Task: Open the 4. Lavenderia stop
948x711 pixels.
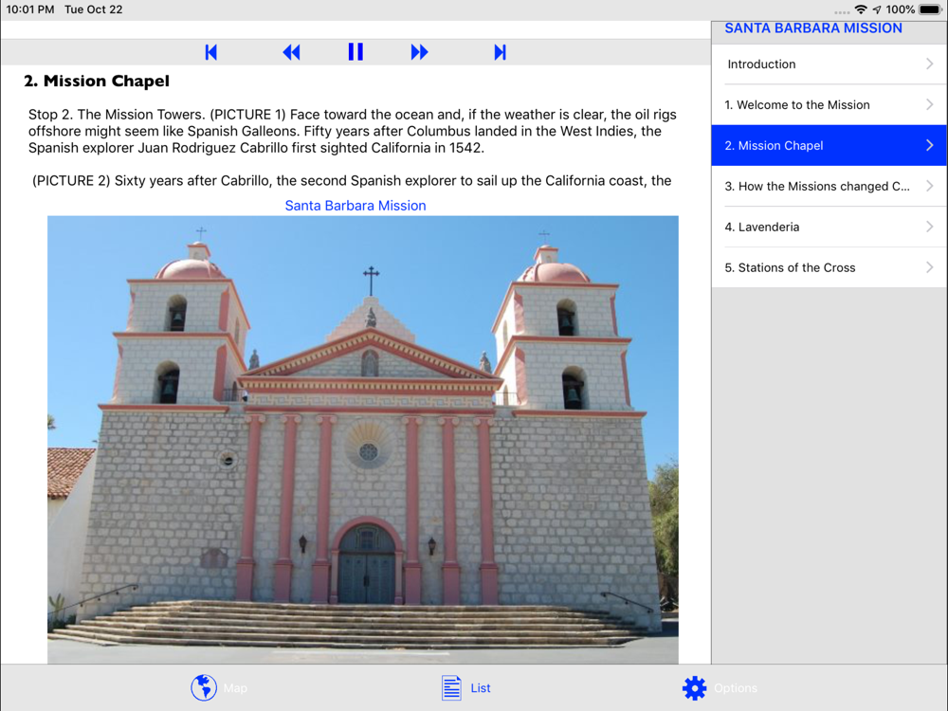Action: pos(829,227)
